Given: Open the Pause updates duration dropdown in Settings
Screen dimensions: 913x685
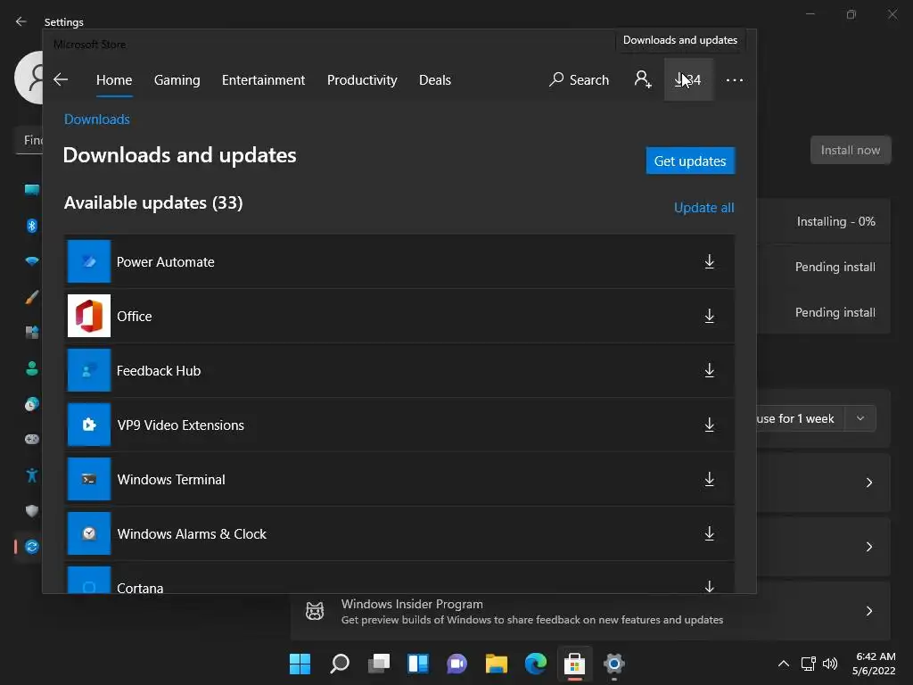Looking at the screenshot, I should (860, 418).
